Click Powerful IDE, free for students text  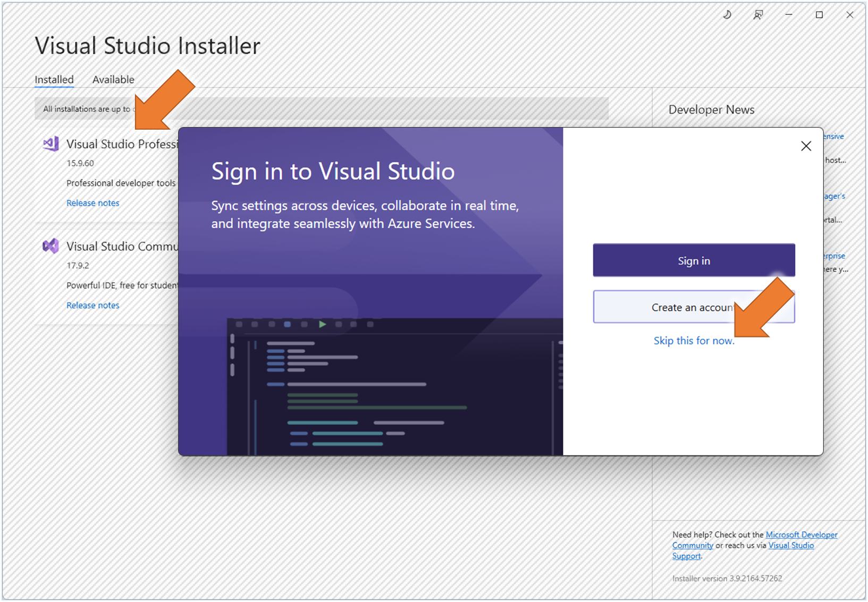click(x=122, y=285)
